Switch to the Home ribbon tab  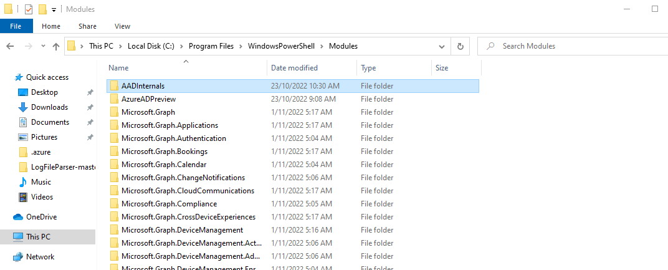[51, 26]
